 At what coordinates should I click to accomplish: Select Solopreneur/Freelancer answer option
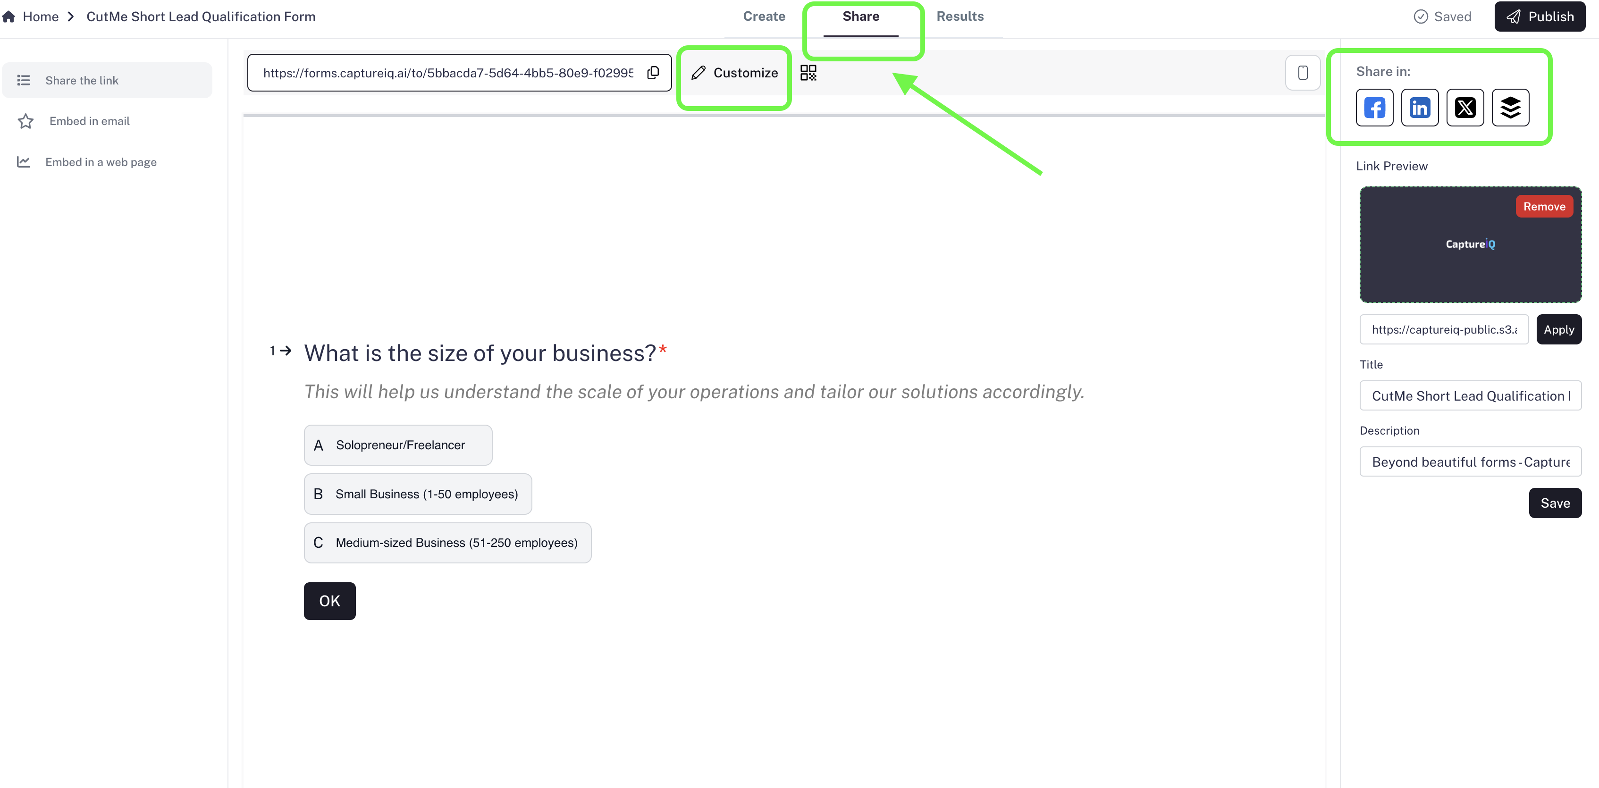point(398,445)
